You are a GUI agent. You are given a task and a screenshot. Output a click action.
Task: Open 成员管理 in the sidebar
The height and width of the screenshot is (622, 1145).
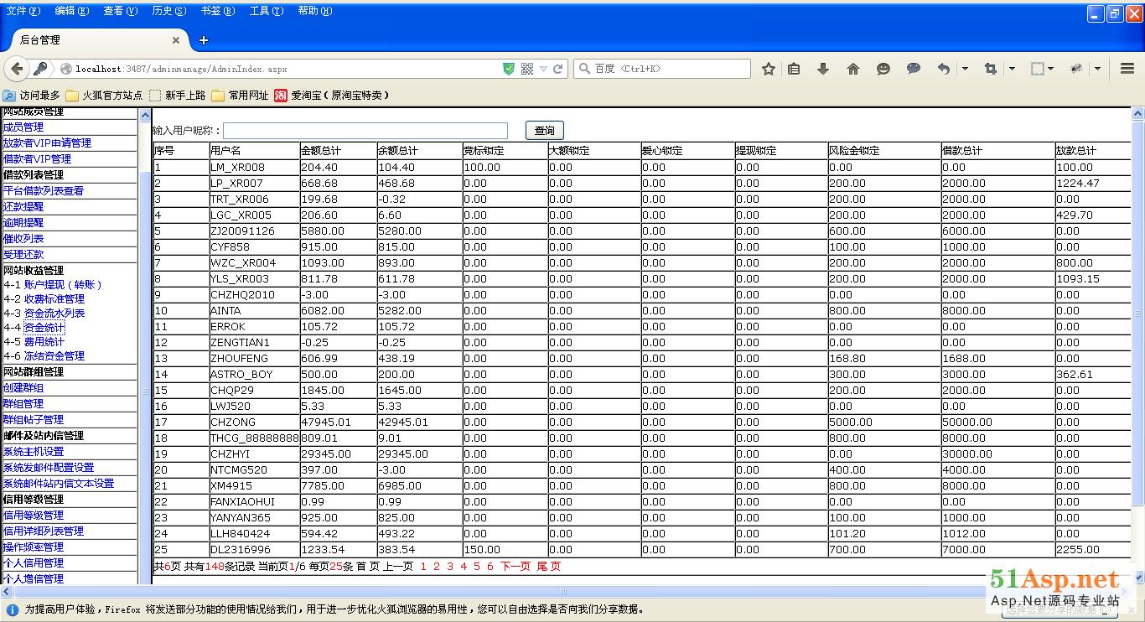click(x=23, y=127)
